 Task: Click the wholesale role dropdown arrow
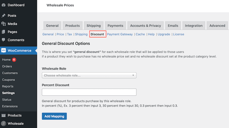[133, 75]
